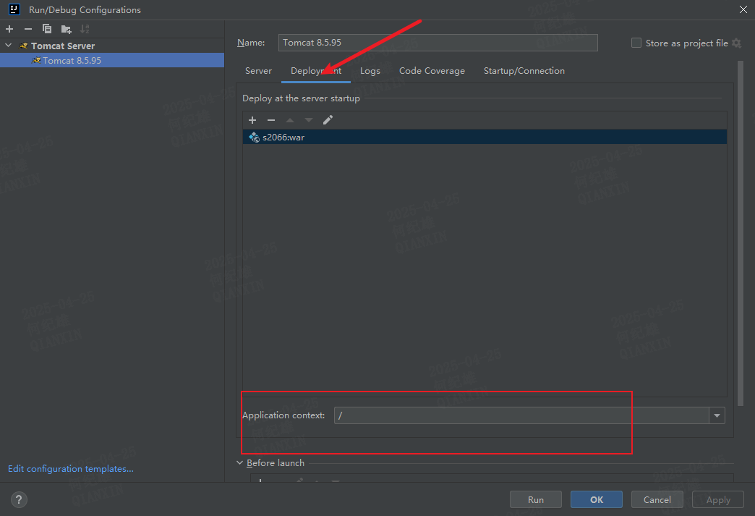Screen dimensions: 755x516
Task: Click the Run button
Action: pyautogui.click(x=535, y=499)
